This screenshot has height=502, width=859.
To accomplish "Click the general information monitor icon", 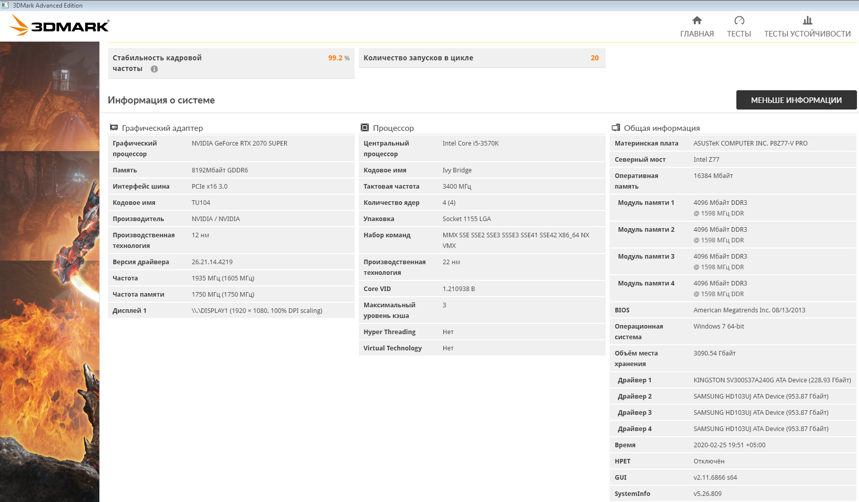I will tap(616, 128).
